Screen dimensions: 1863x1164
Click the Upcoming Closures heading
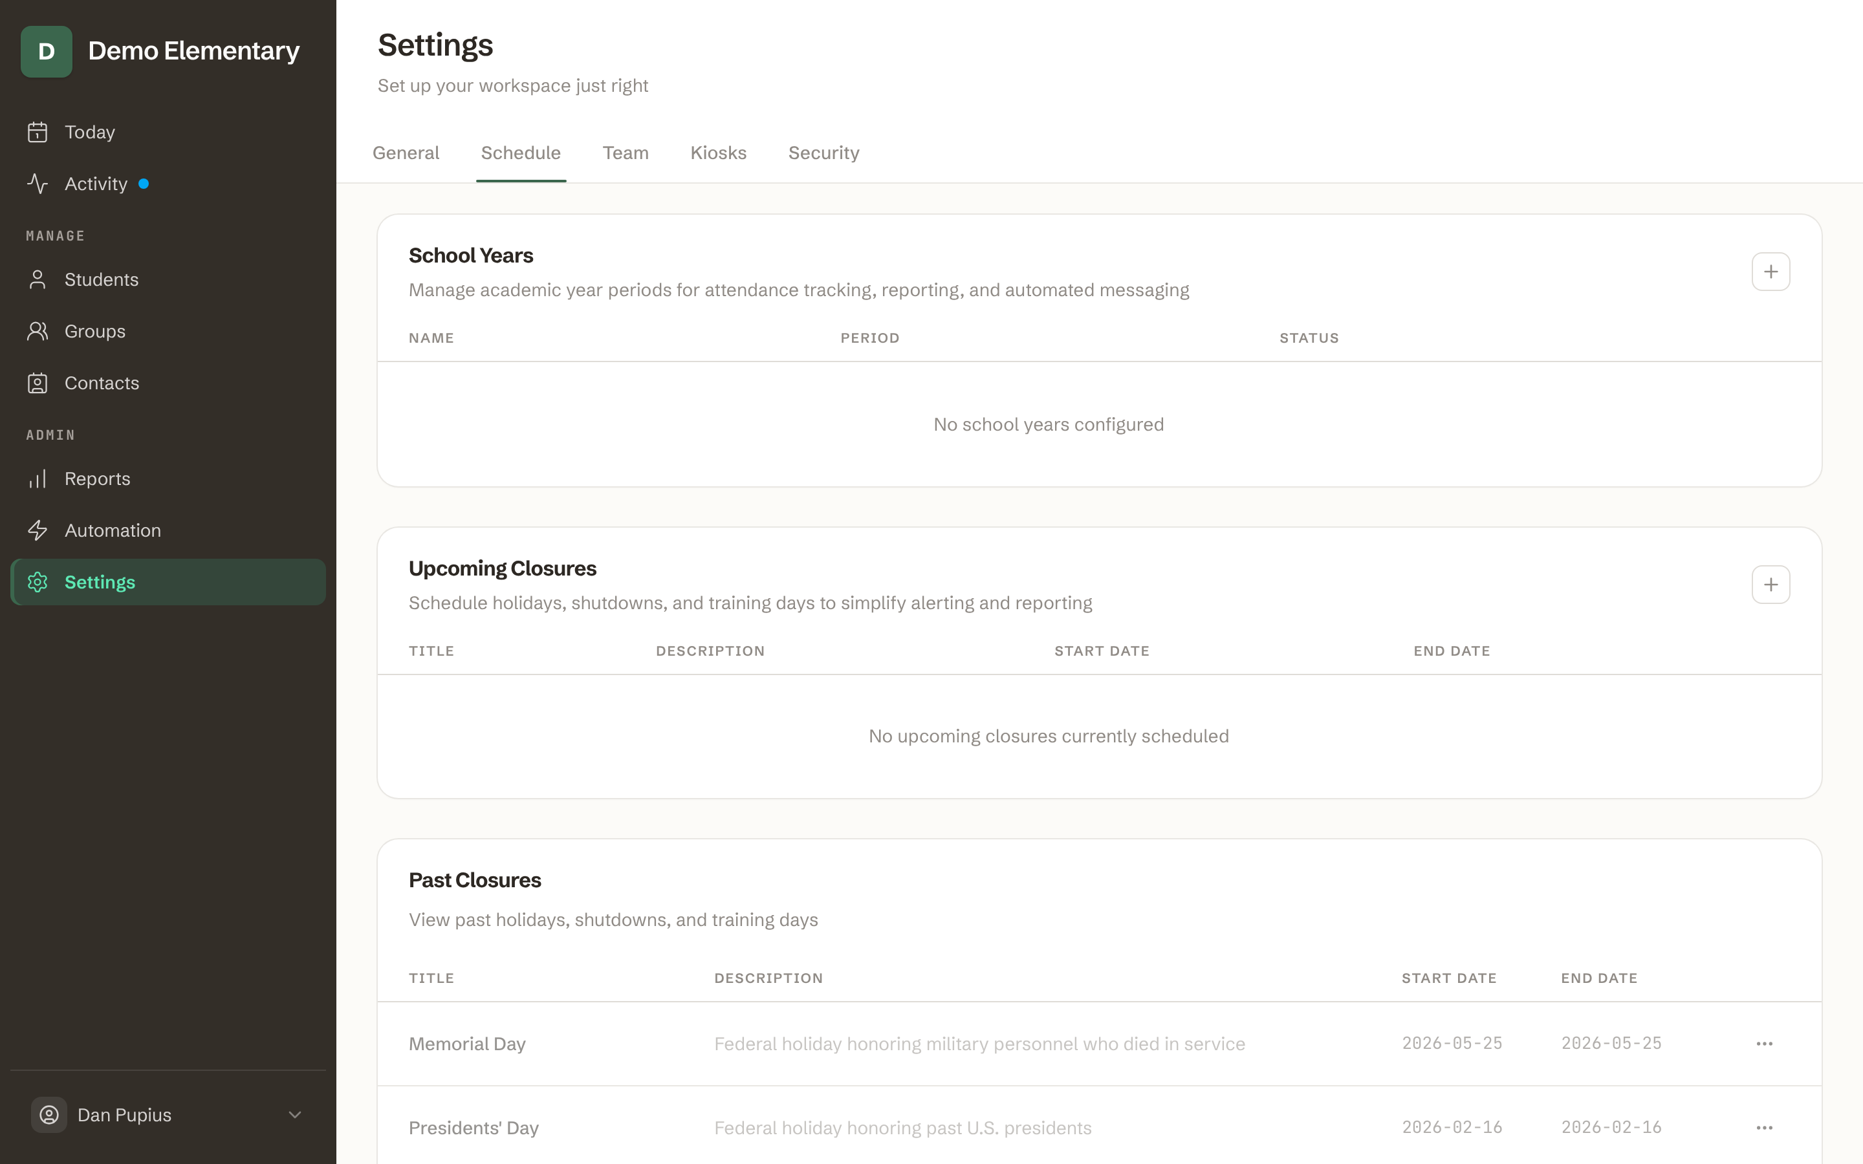[x=503, y=568]
